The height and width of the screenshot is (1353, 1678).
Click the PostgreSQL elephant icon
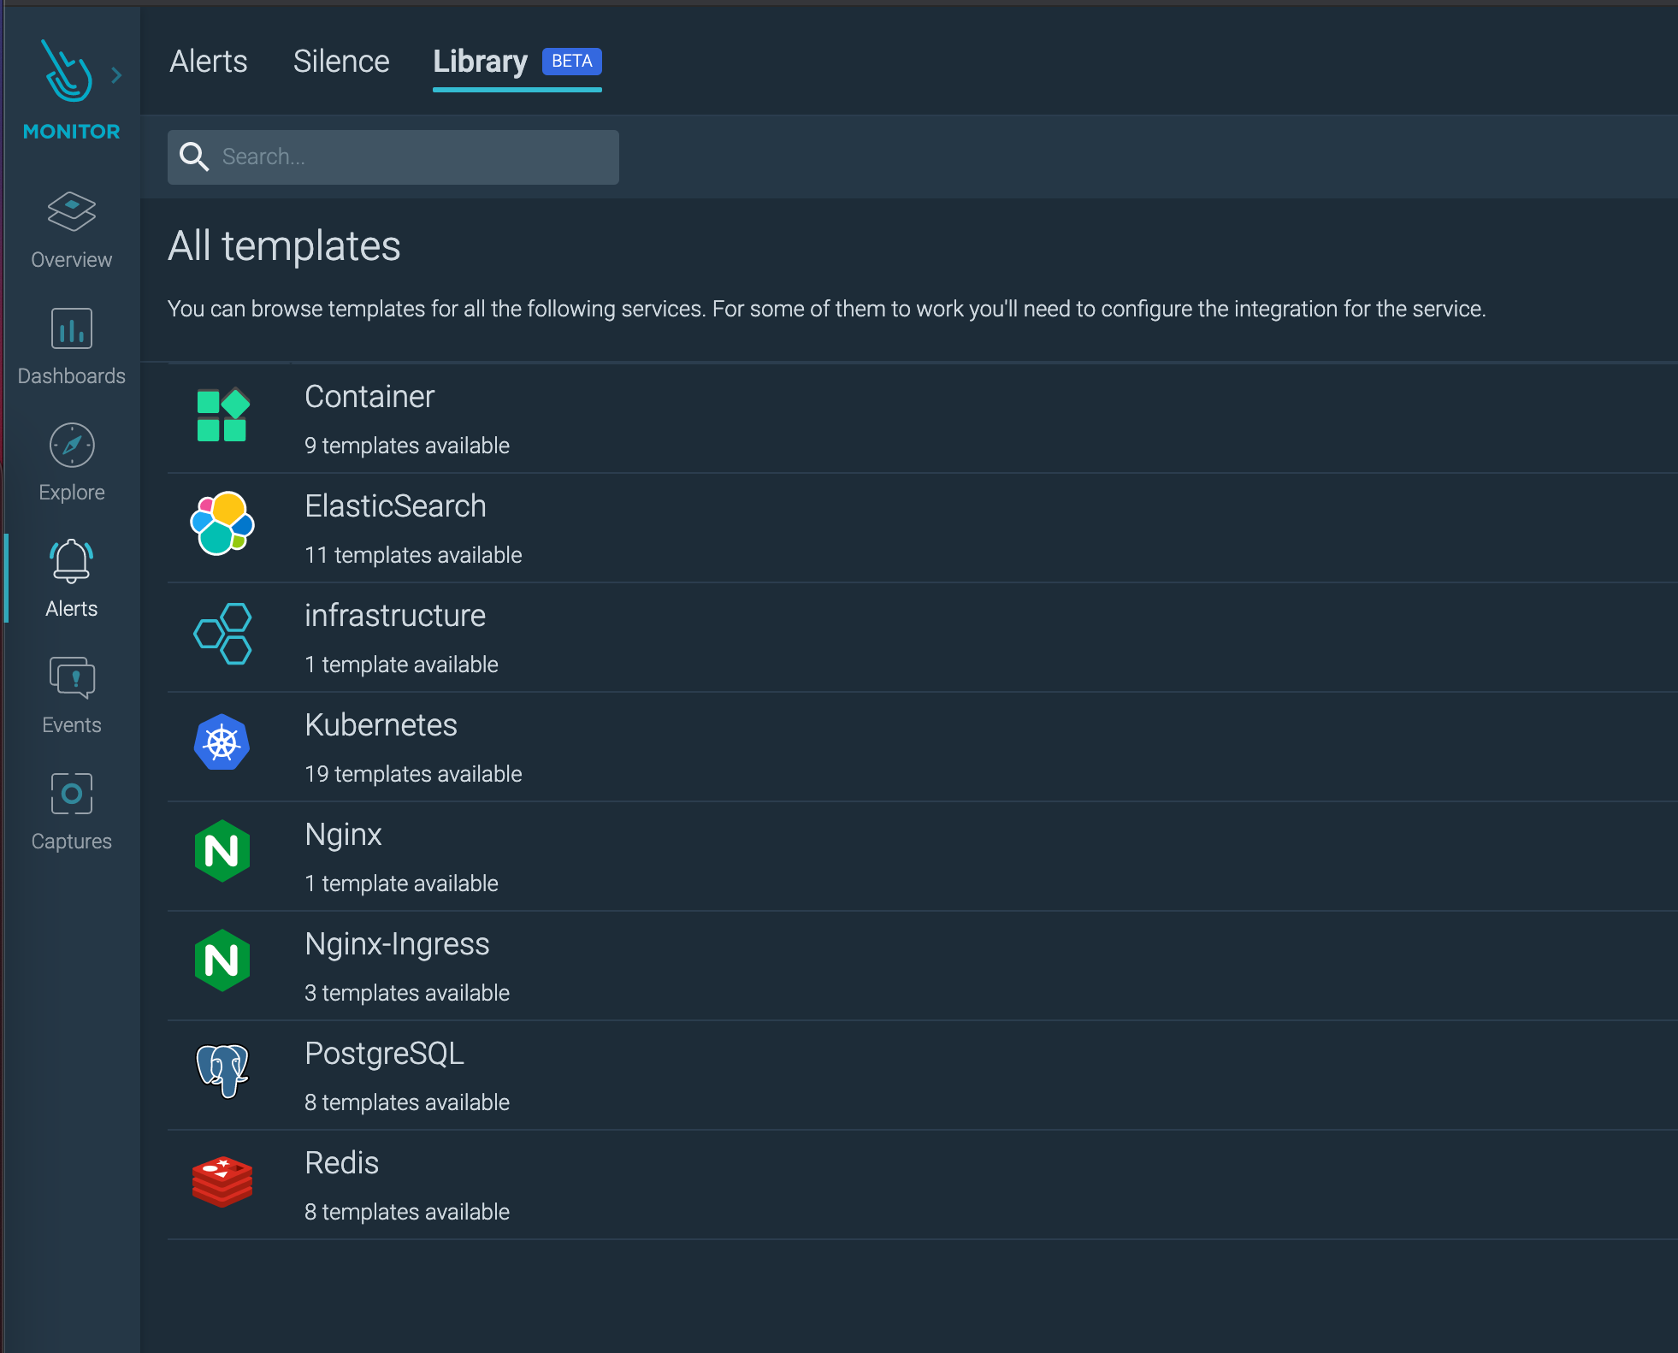coord(222,1071)
